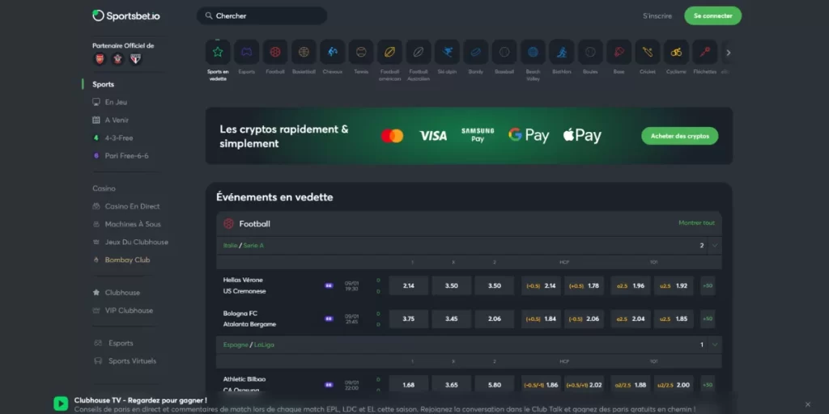Open the Sports en vedette star icon

[218, 52]
